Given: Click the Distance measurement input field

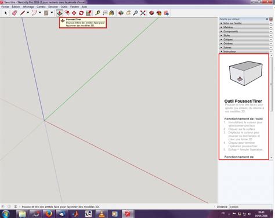Looking at the screenshot, I should [250, 207].
